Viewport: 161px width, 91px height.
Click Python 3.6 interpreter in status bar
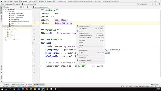(146, 87)
